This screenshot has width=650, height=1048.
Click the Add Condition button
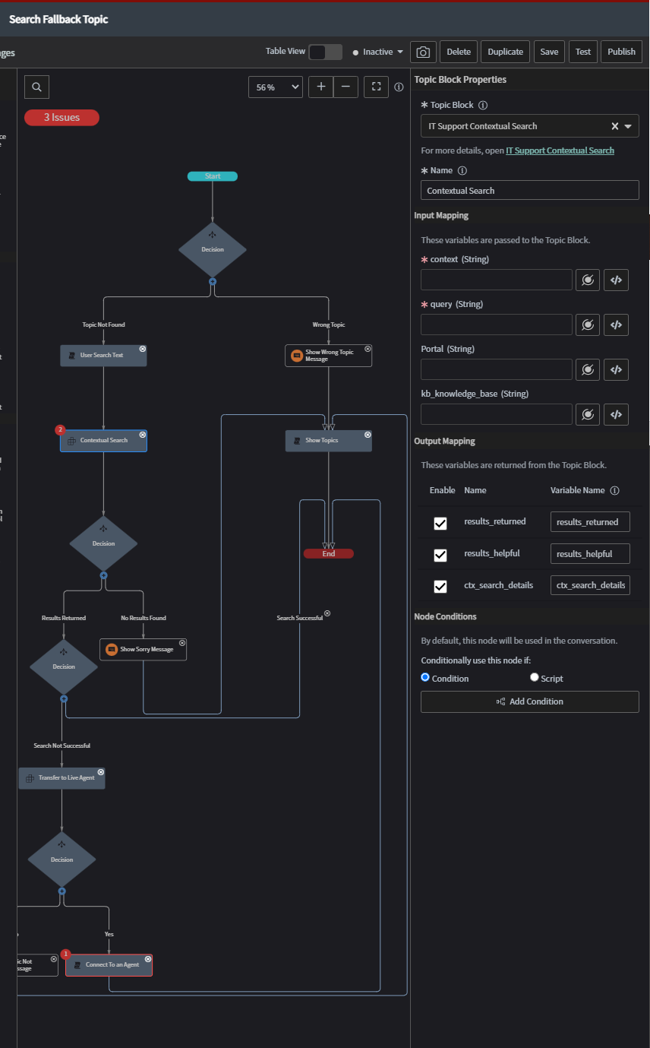coord(529,701)
